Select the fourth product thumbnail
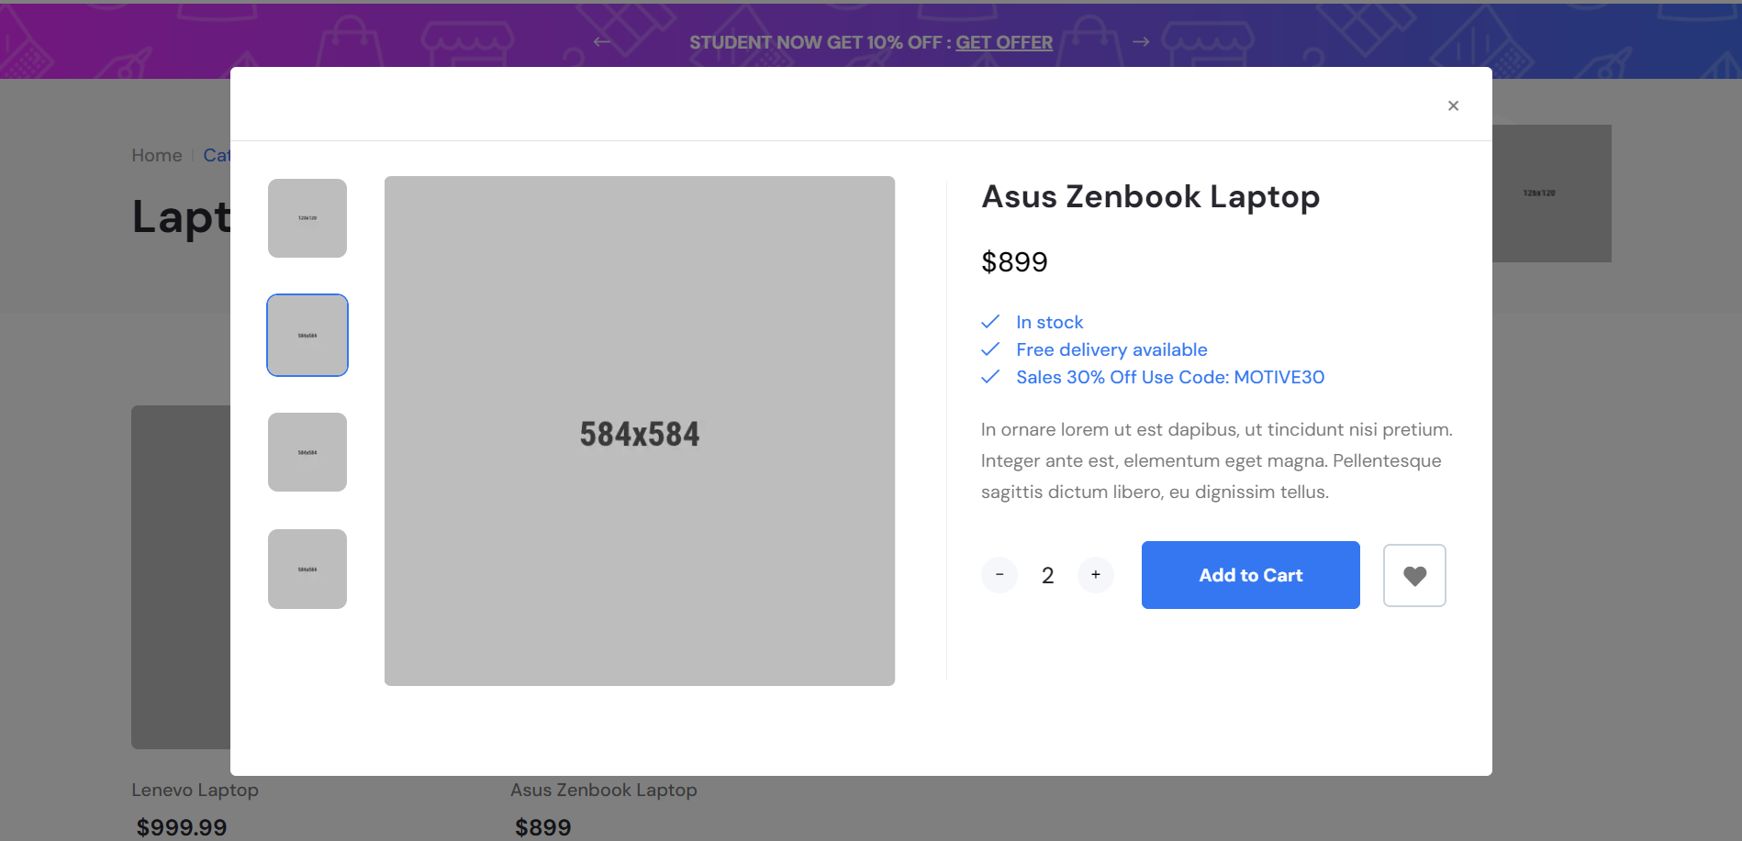The width and height of the screenshot is (1742, 841). [307, 569]
